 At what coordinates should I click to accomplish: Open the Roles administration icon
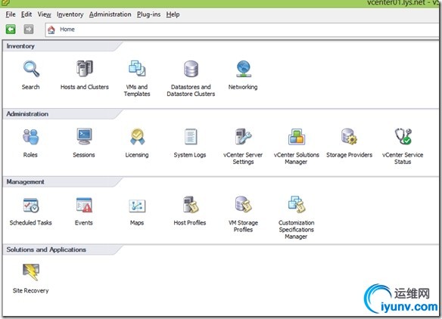tap(30, 137)
